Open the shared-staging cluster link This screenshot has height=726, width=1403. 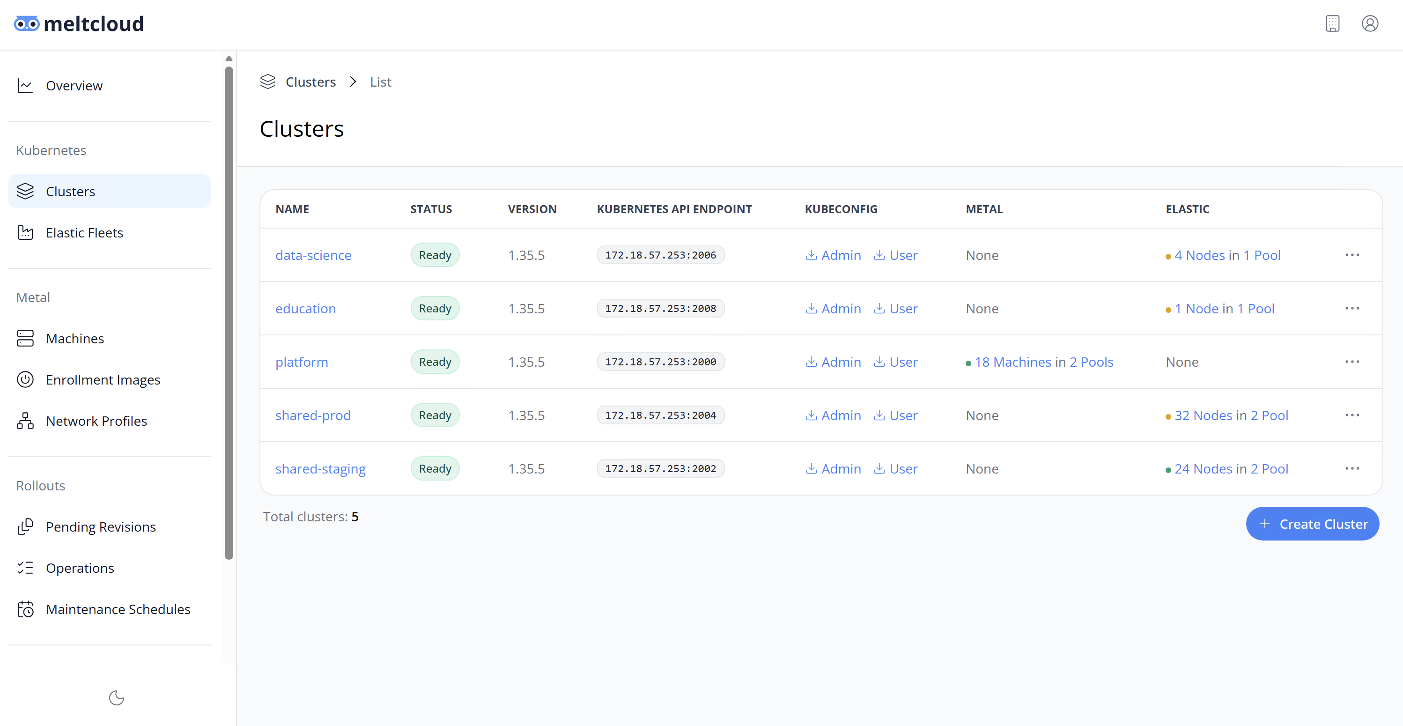pyautogui.click(x=320, y=468)
